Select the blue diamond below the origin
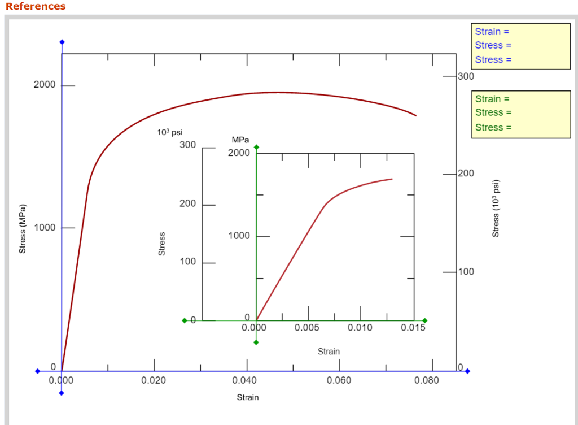 tap(61, 392)
